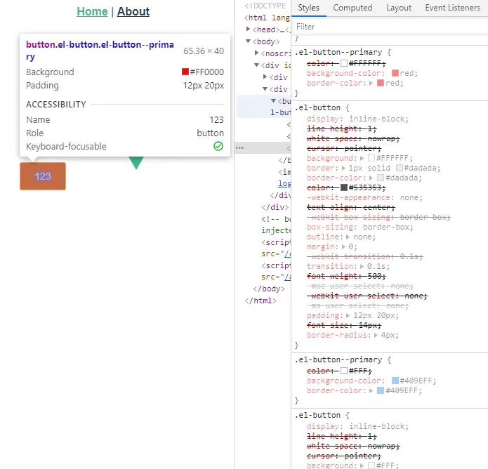488x469 pixels.
Task: Open red swatch for border-color: red
Action: tap(381, 83)
